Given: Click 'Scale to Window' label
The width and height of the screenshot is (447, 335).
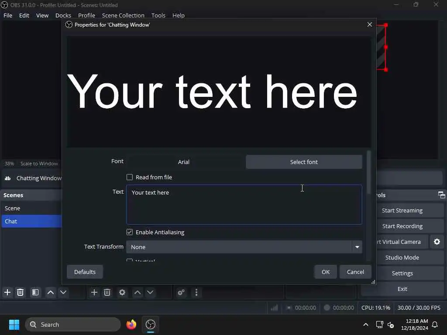Looking at the screenshot, I should coord(39,164).
